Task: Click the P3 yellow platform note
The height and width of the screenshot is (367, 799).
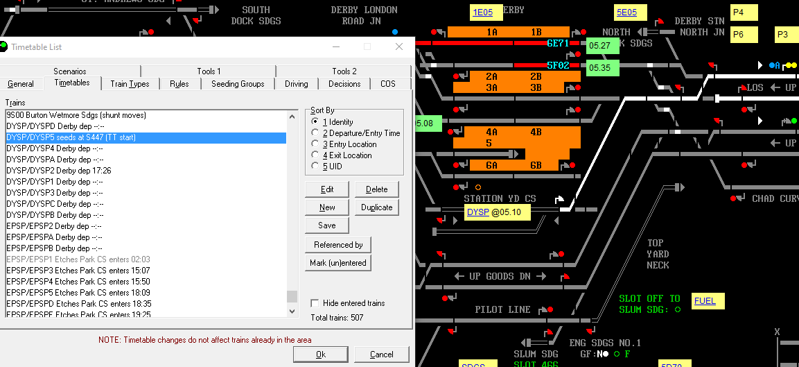Action: (788, 34)
